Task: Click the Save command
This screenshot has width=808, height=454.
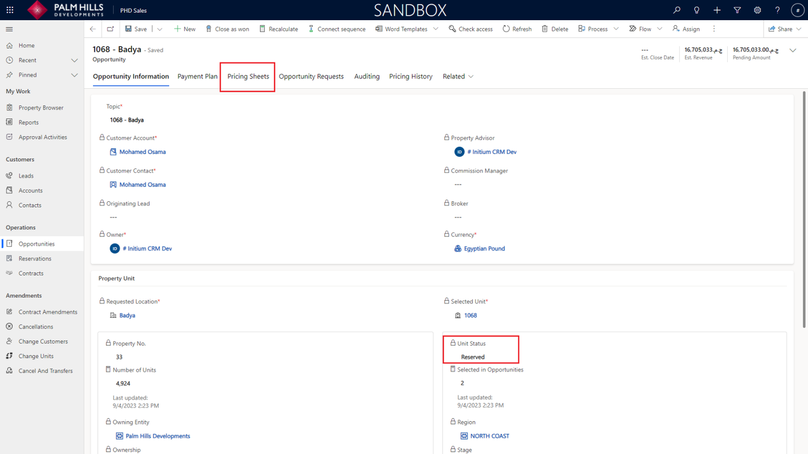Action: coord(136,29)
